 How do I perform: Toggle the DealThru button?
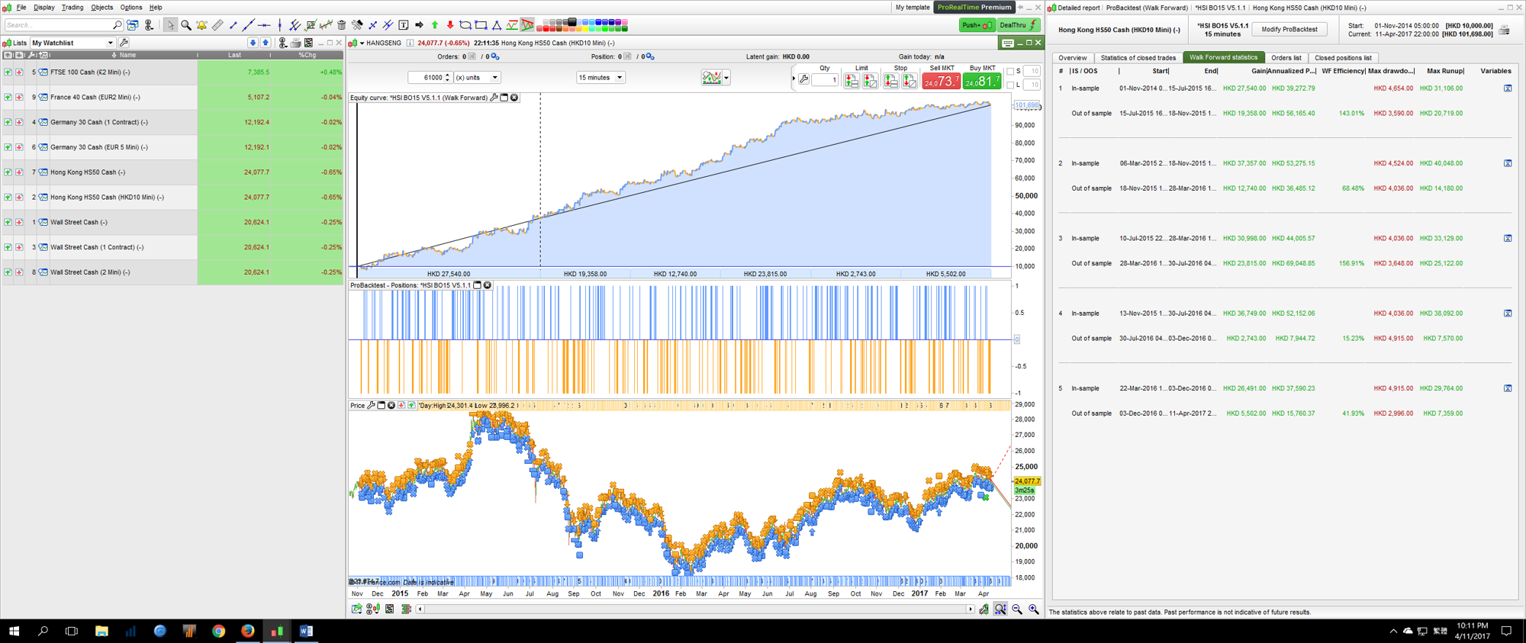coord(1019,25)
